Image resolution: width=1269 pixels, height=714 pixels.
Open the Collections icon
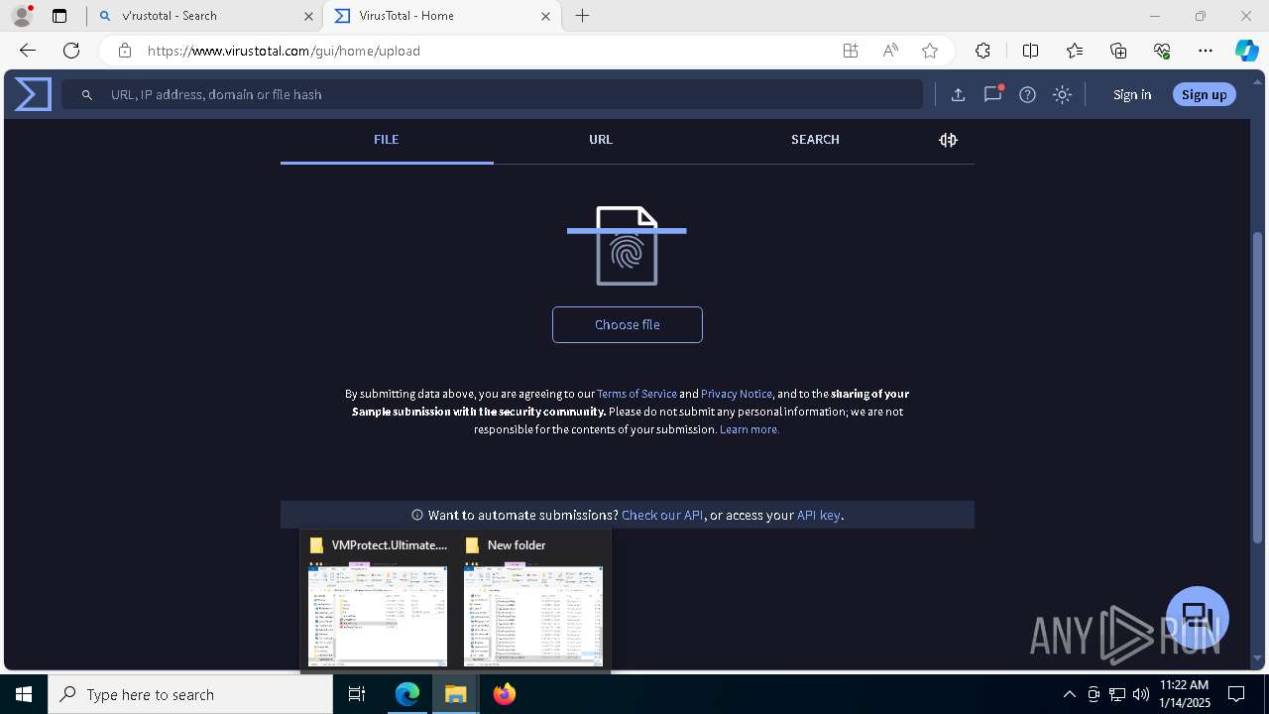pyautogui.click(x=1118, y=51)
